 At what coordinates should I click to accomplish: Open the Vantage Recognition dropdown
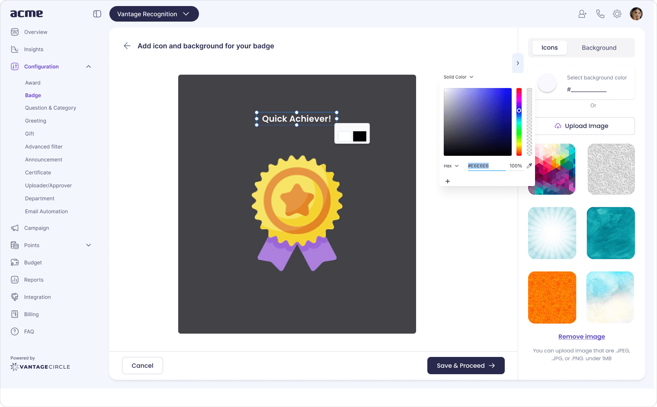[x=154, y=14]
